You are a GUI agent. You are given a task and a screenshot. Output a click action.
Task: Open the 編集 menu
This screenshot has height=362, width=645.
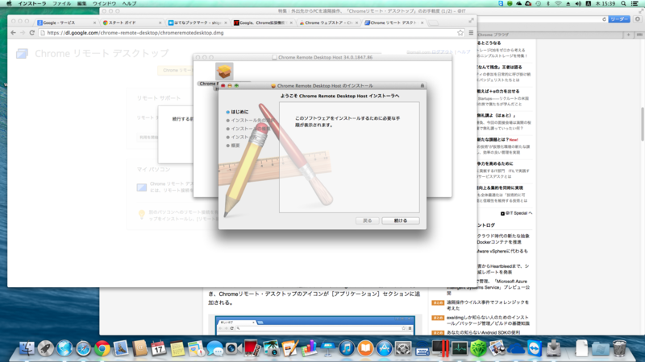pos(82,3)
